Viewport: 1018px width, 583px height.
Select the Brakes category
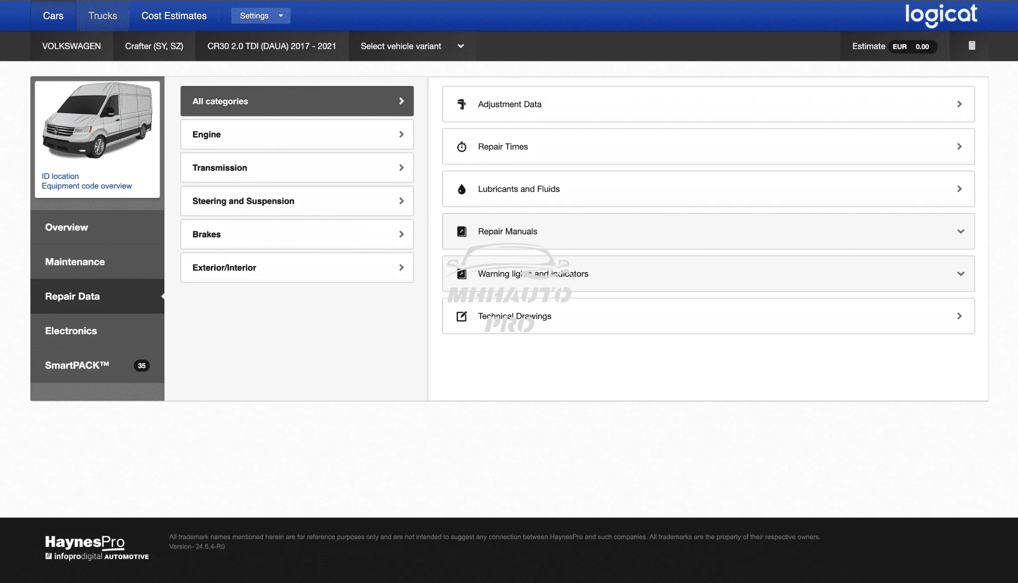297,234
